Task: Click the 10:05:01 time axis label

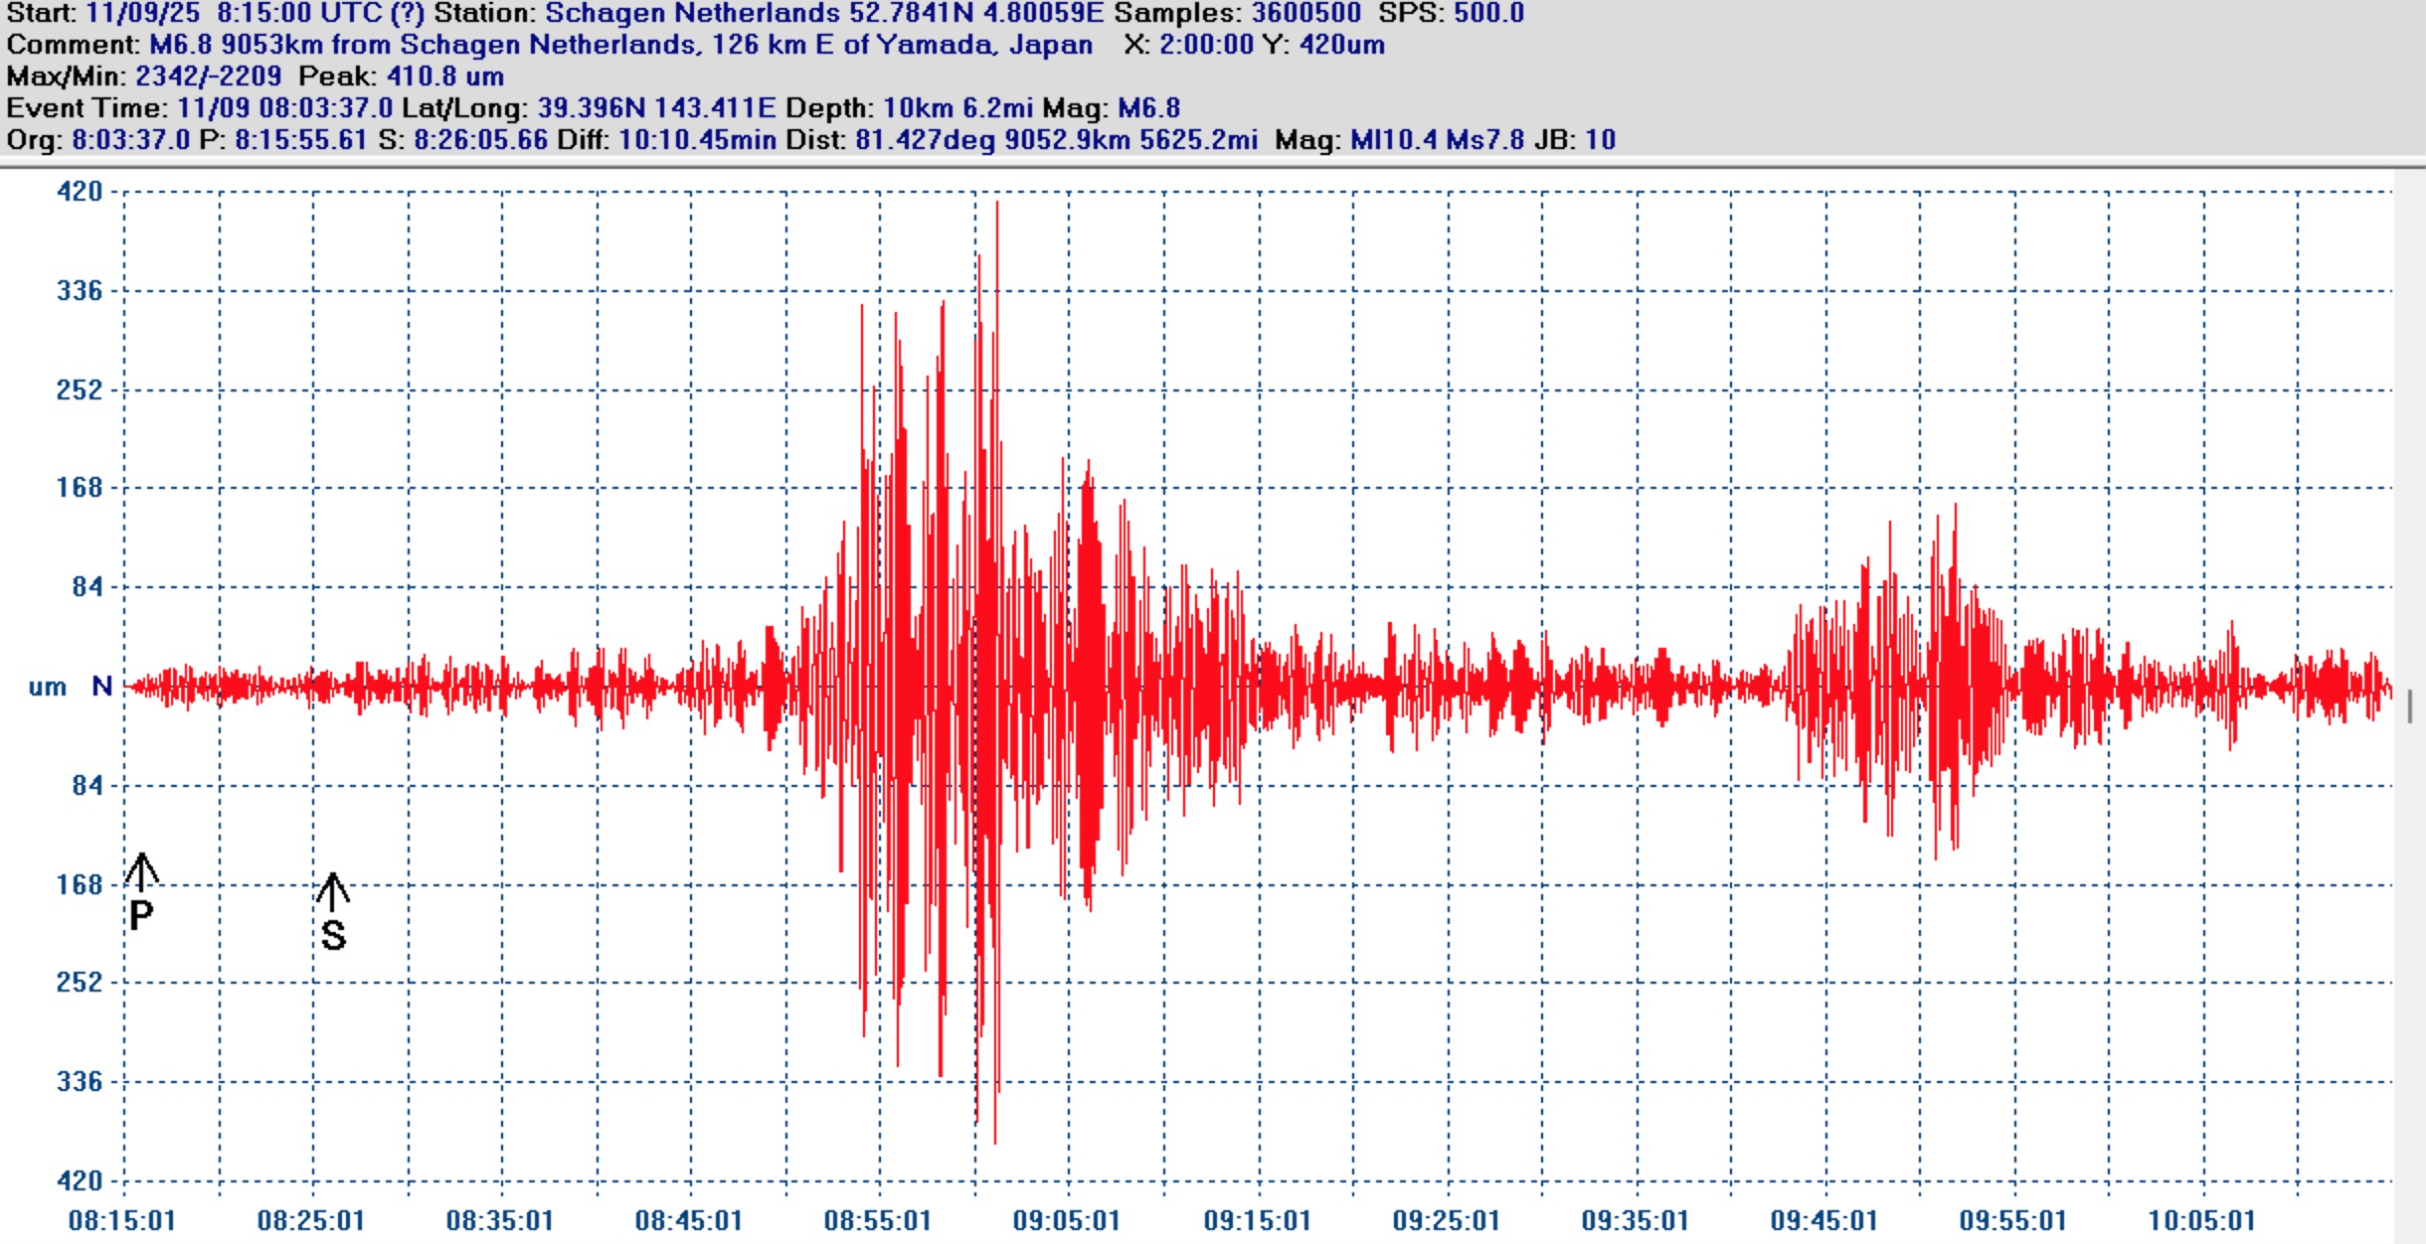Action: coord(2201,1220)
